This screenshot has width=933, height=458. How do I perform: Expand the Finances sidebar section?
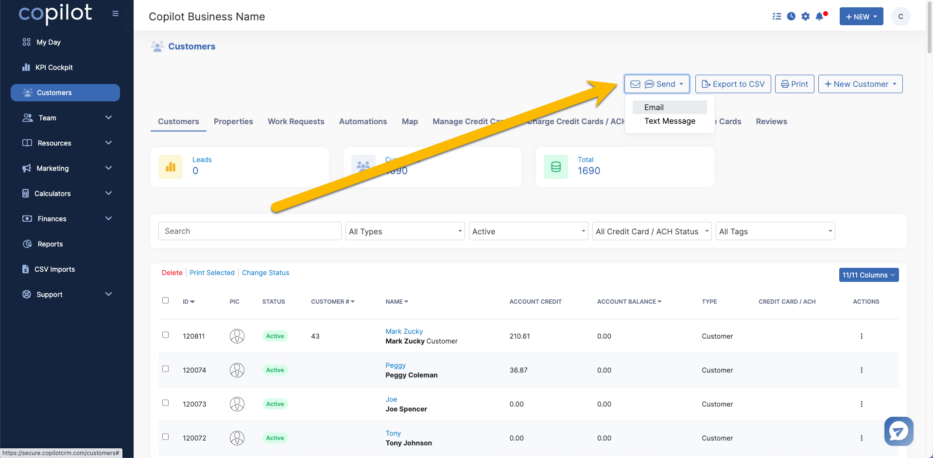65,219
